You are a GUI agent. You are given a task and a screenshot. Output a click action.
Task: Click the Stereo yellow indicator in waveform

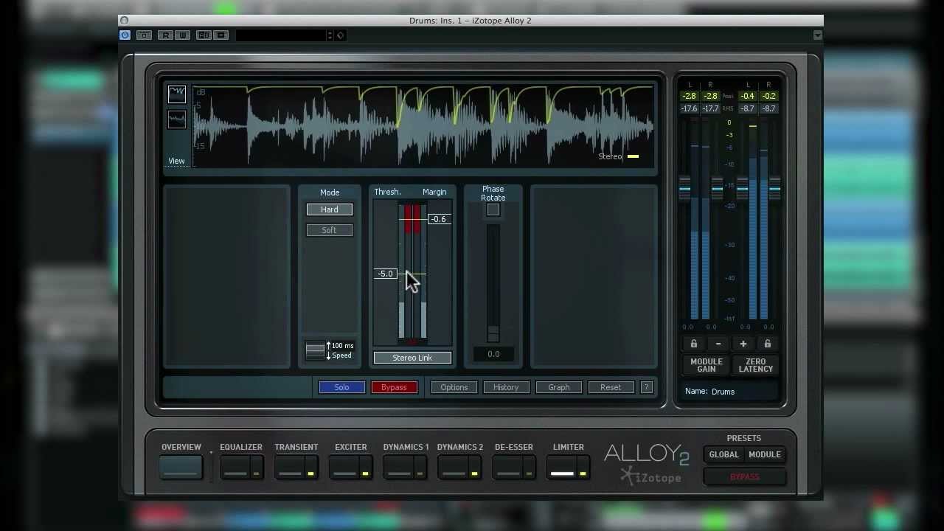[633, 156]
